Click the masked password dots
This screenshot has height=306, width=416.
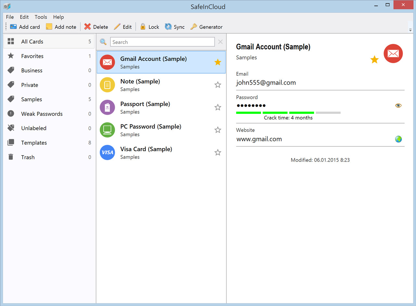coord(251,105)
